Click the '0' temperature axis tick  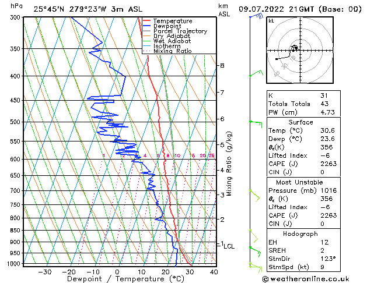click(117, 272)
